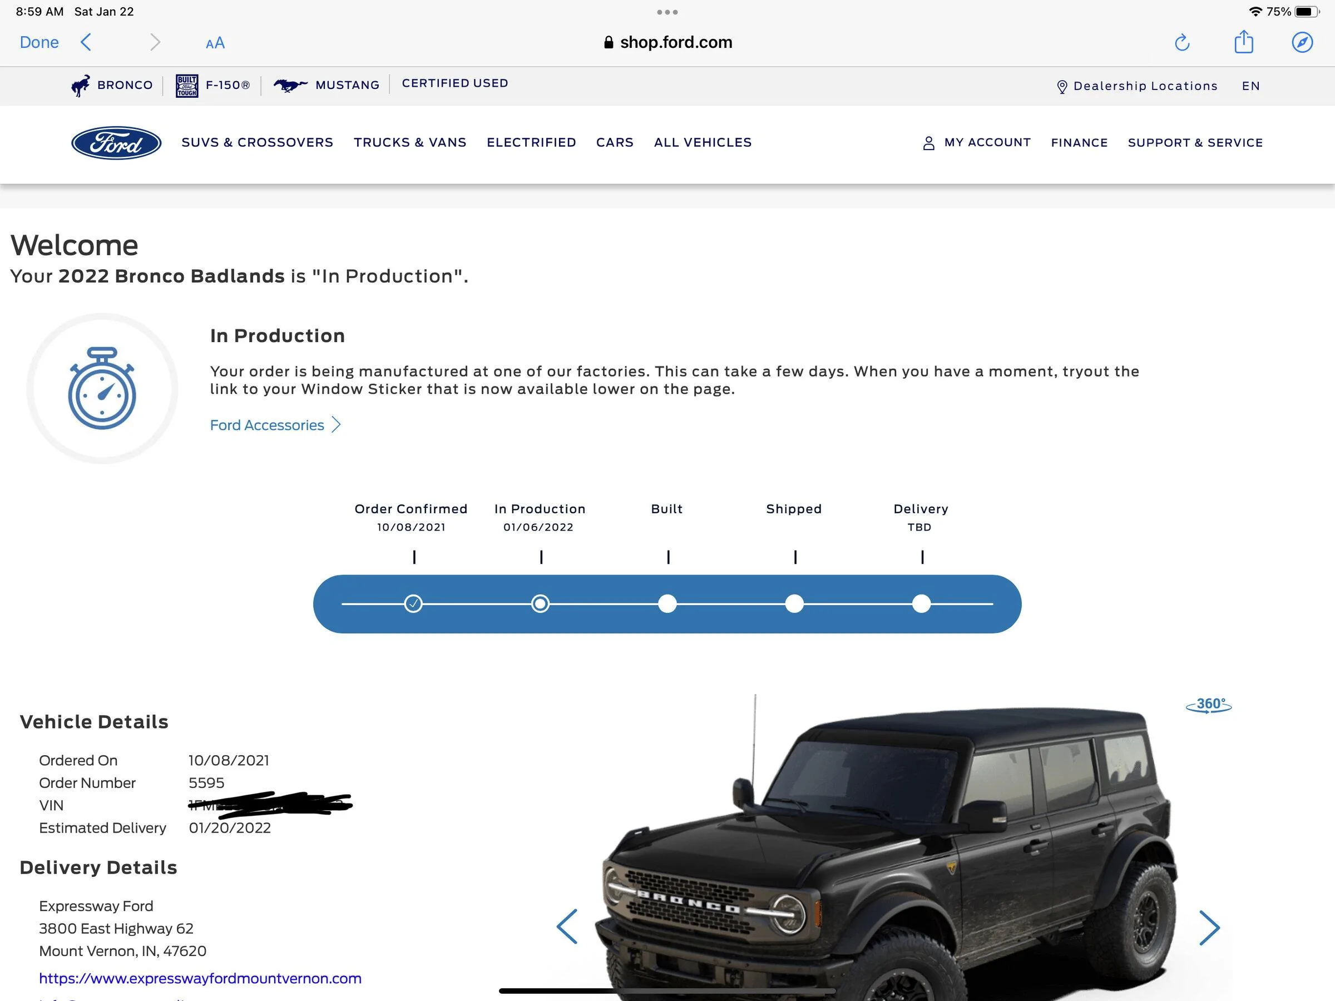Click the Mustang pony logo icon
This screenshot has height=1001, width=1335.
click(290, 85)
